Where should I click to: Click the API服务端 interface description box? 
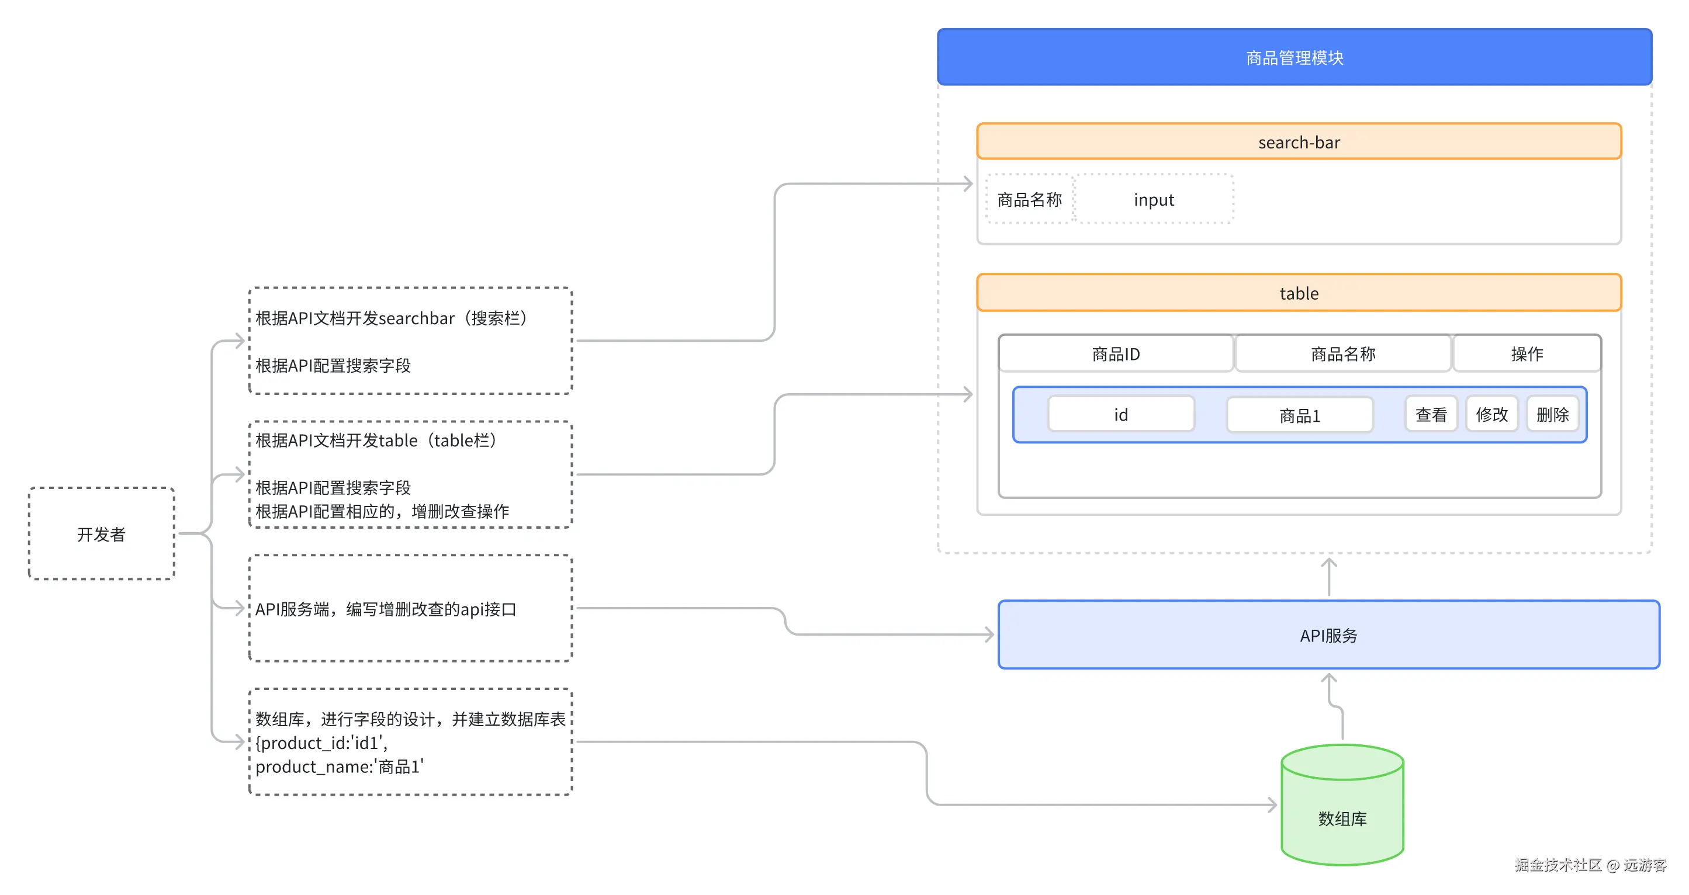(x=410, y=608)
